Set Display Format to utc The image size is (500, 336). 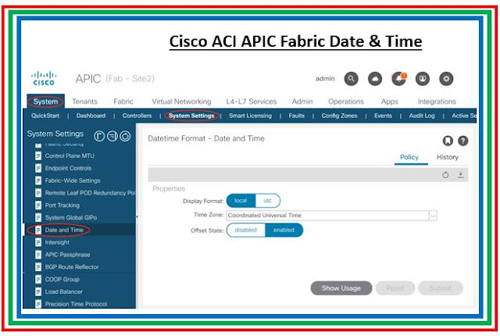click(x=267, y=201)
